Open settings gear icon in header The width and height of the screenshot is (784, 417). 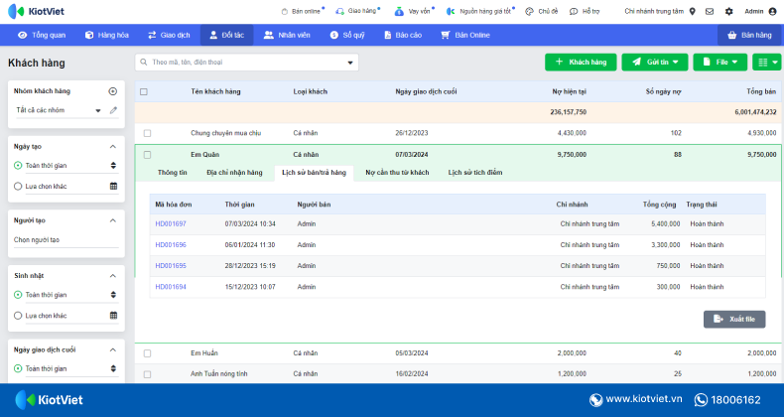[x=729, y=11]
